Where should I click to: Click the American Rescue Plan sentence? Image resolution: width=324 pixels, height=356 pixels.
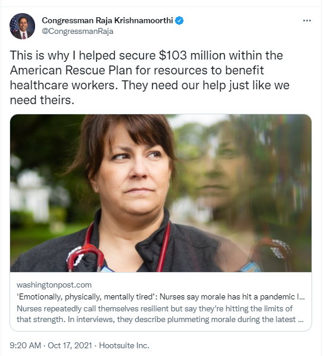[137, 70]
